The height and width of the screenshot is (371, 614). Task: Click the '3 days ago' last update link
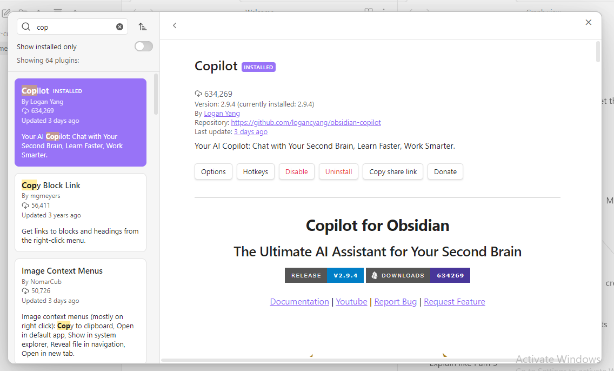pos(251,132)
